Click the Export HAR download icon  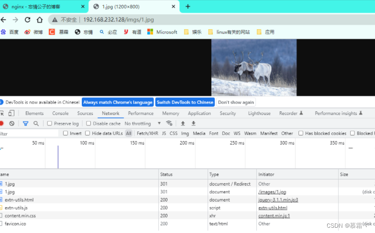[x=193, y=123]
